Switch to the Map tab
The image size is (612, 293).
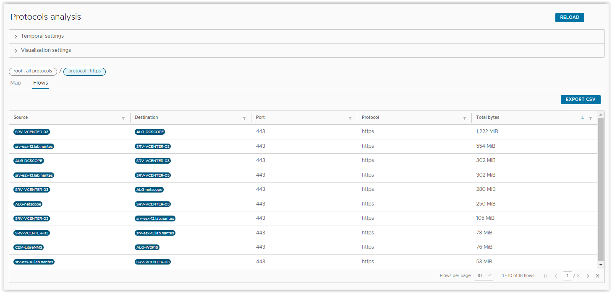(16, 83)
